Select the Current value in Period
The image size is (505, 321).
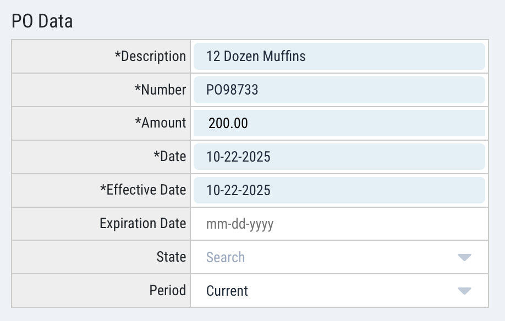point(227,291)
